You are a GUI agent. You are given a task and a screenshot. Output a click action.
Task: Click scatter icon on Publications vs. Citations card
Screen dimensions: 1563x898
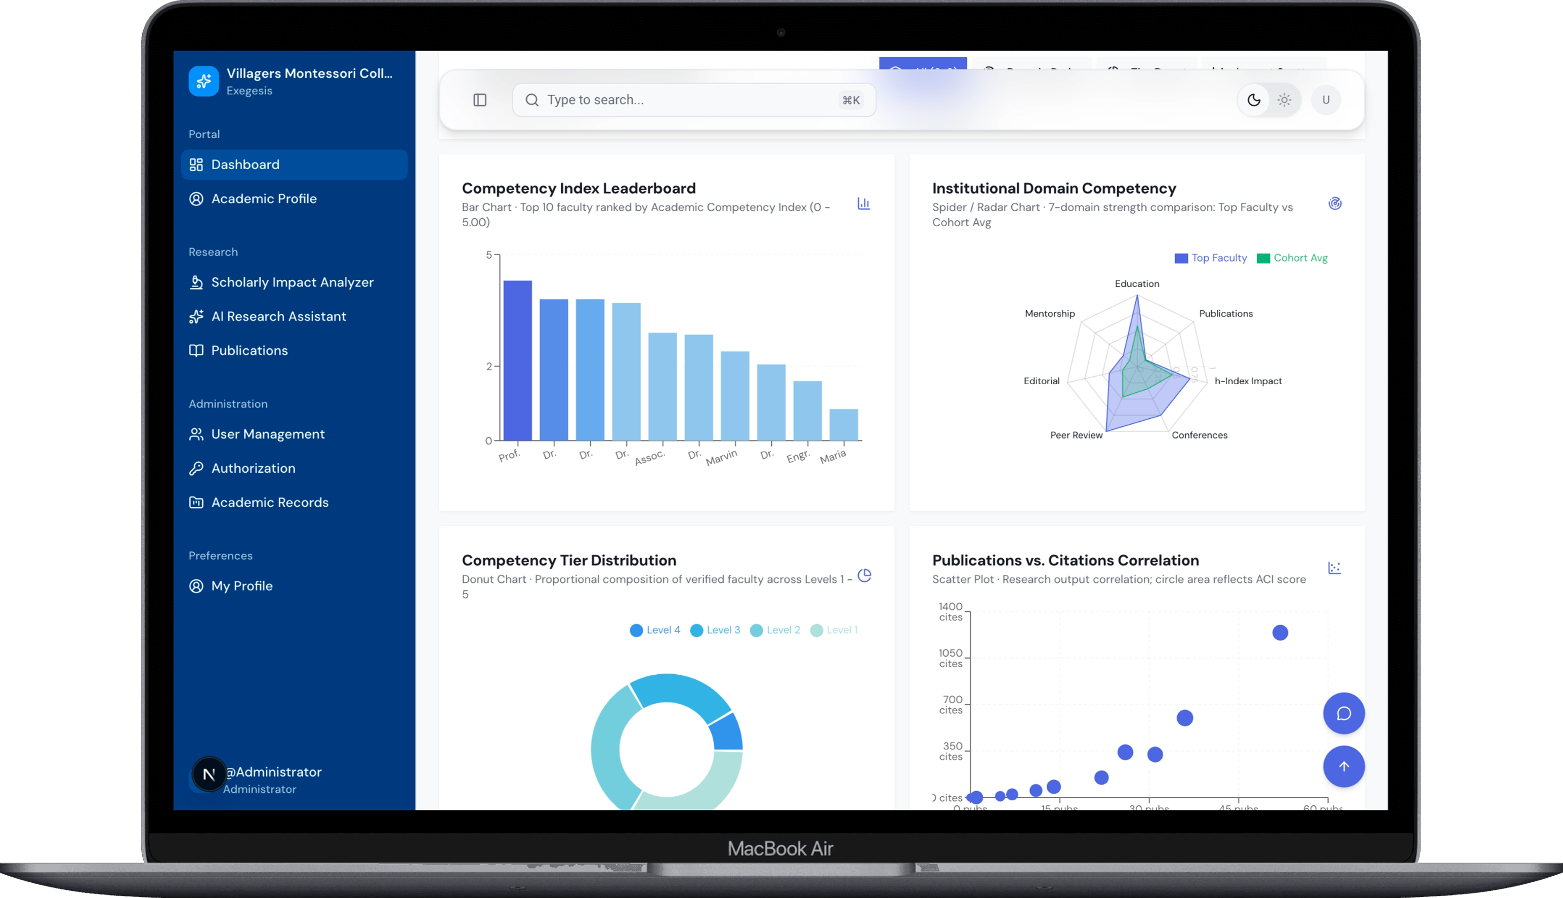point(1334,568)
